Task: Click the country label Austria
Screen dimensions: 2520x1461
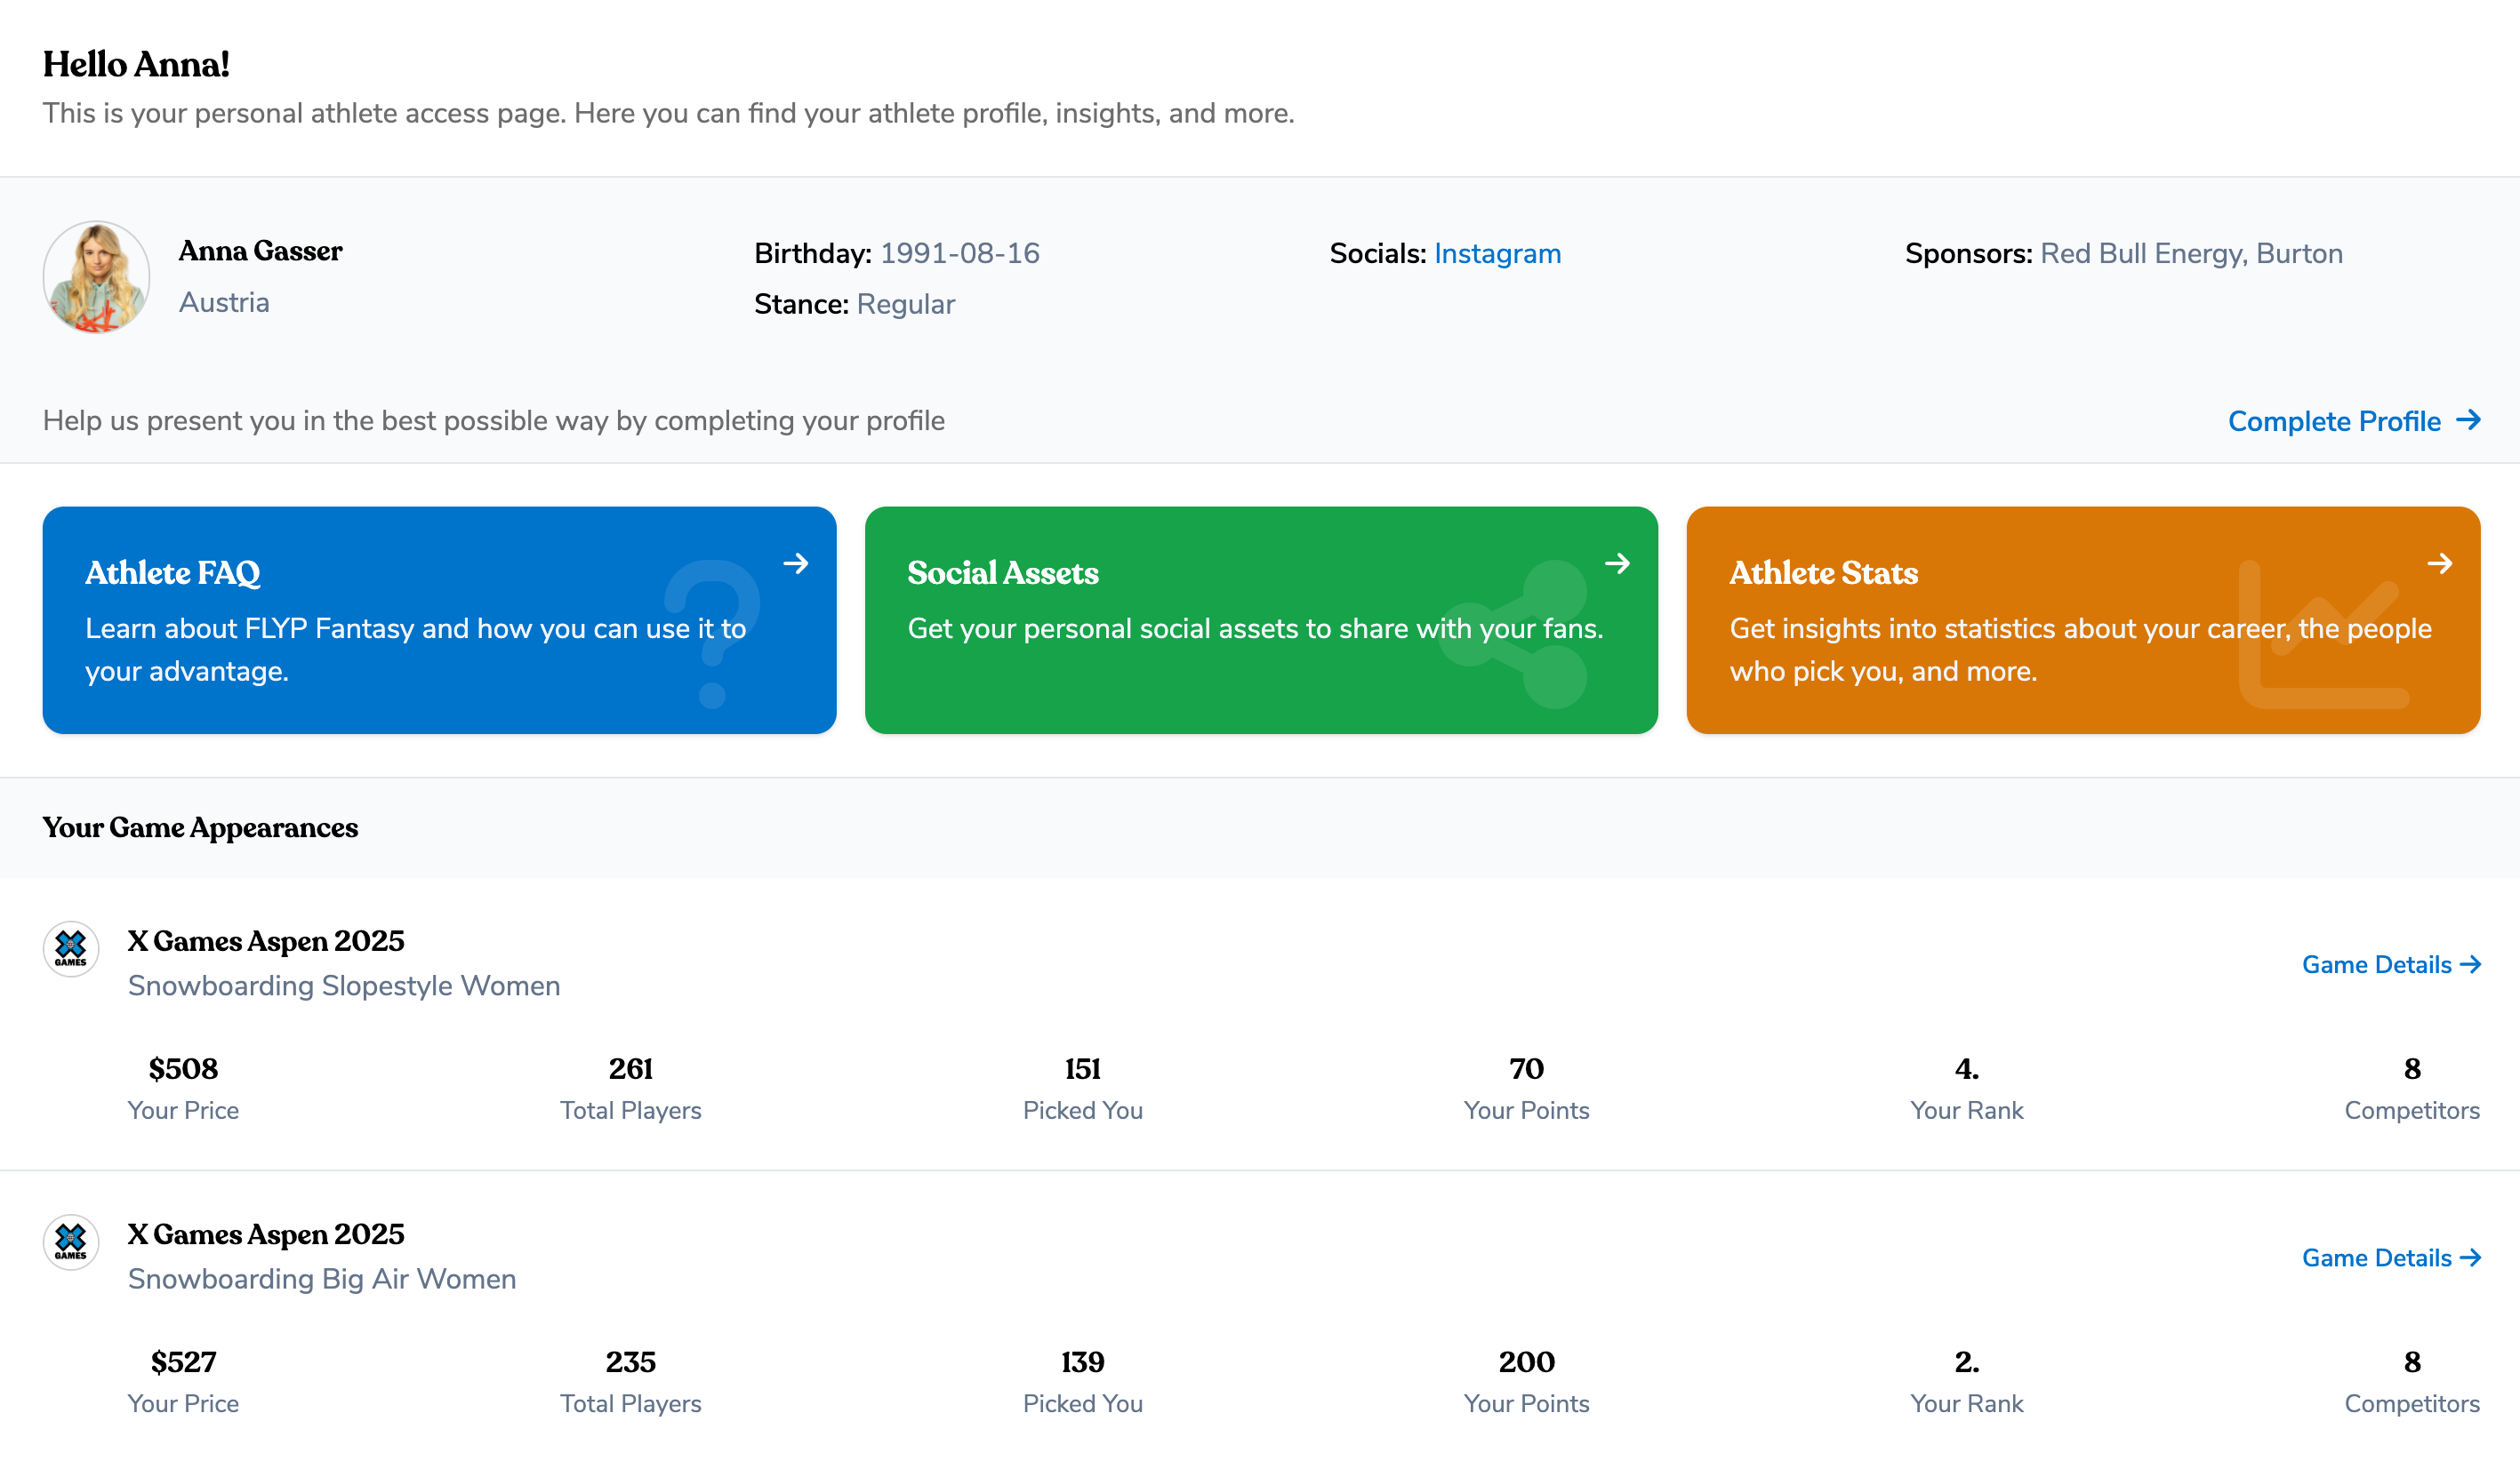Action: pos(224,302)
